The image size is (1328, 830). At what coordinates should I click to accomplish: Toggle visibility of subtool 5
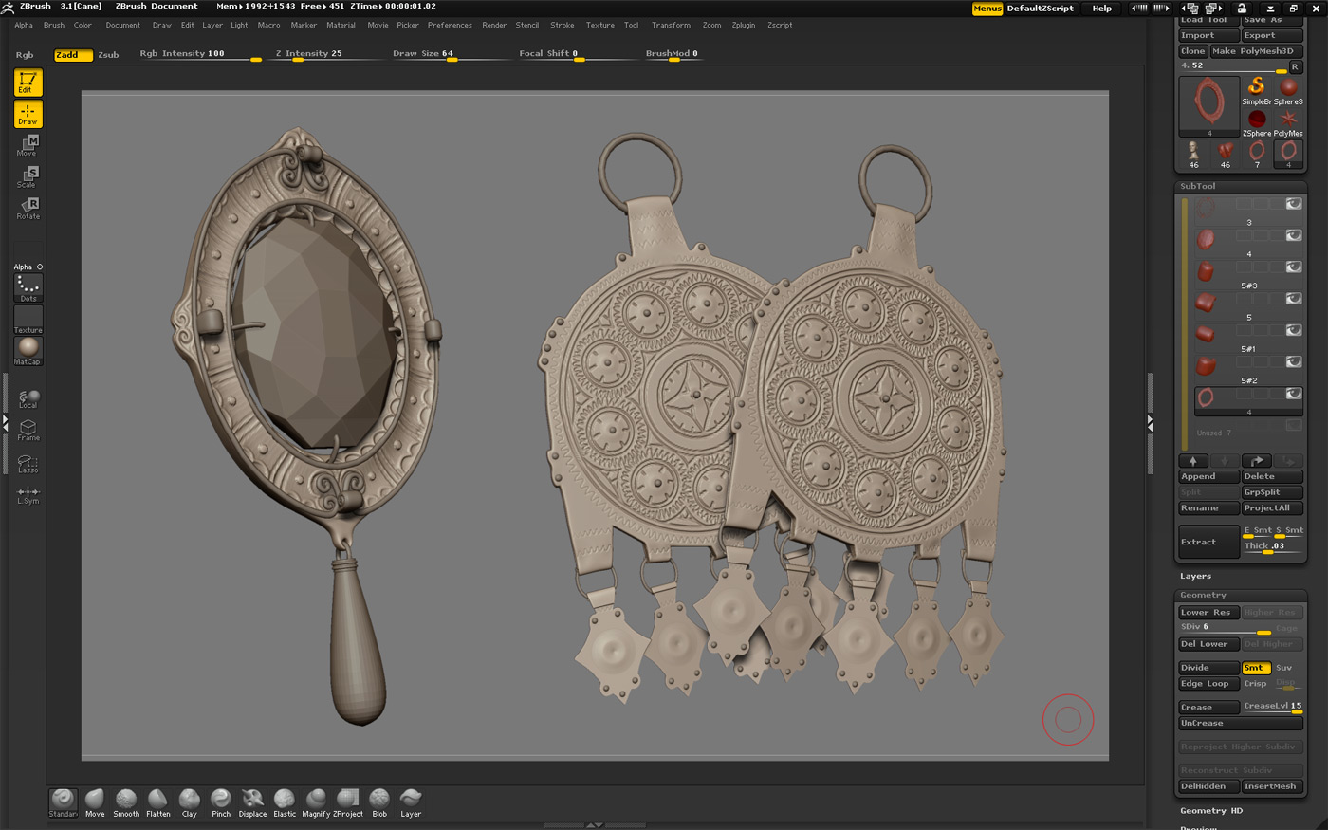1294,299
